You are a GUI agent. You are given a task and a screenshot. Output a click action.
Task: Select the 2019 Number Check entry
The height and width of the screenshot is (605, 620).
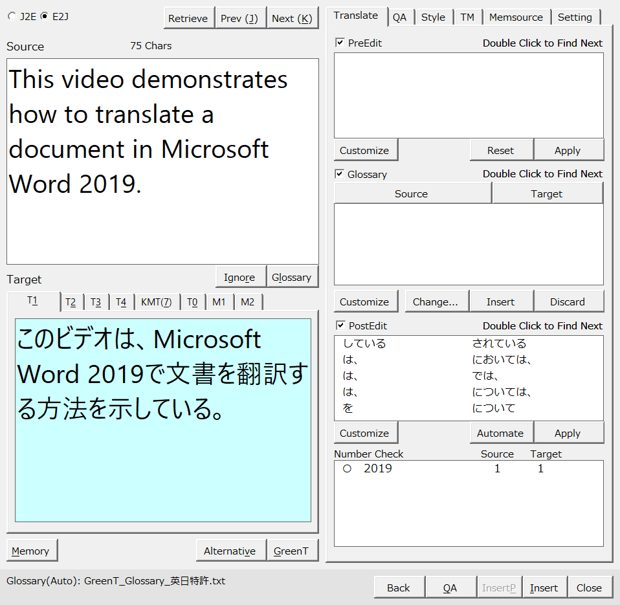tap(377, 468)
